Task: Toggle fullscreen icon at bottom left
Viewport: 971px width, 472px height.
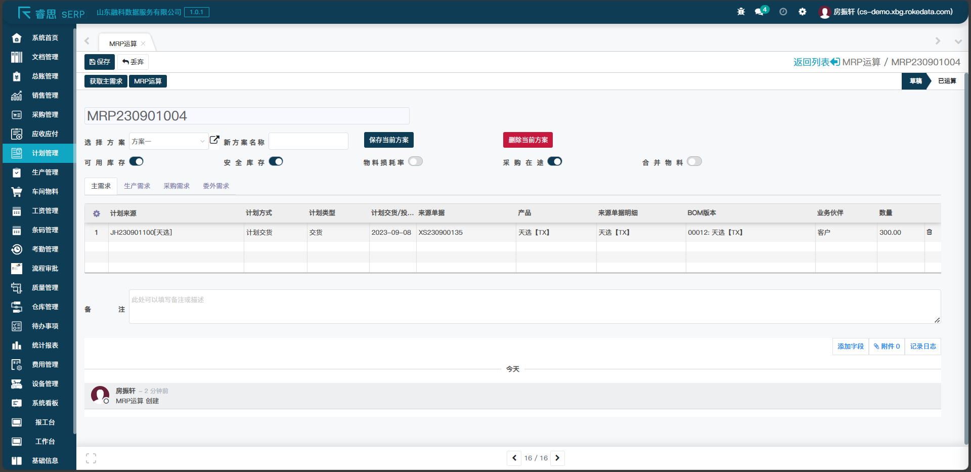Action: [91, 458]
